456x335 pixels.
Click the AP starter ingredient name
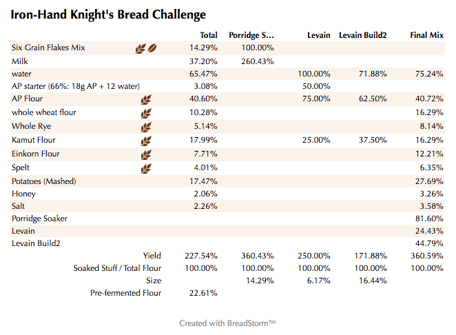pyautogui.click(x=76, y=86)
